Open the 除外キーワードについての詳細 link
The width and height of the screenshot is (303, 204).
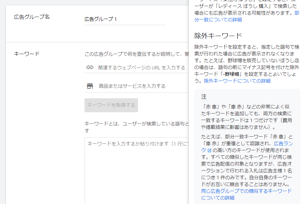[x=237, y=81]
